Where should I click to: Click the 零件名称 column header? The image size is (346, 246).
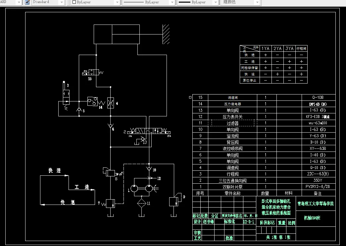pyautogui.click(x=232, y=193)
